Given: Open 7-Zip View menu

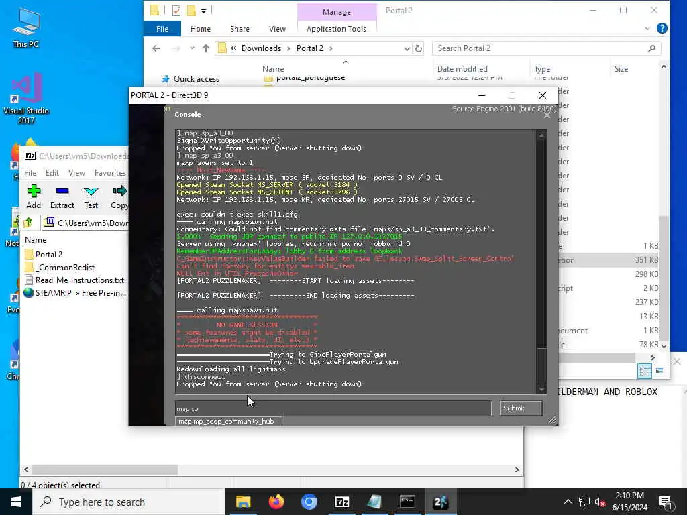Looking at the screenshot, I should click(x=76, y=173).
